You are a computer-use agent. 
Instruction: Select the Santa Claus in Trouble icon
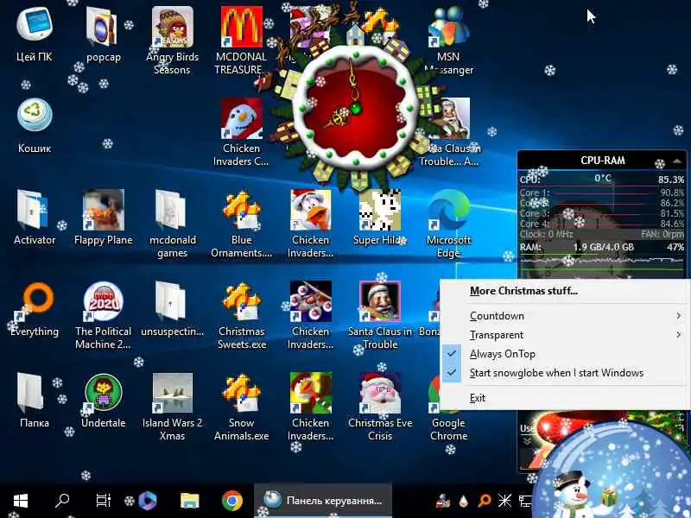(380, 301)
